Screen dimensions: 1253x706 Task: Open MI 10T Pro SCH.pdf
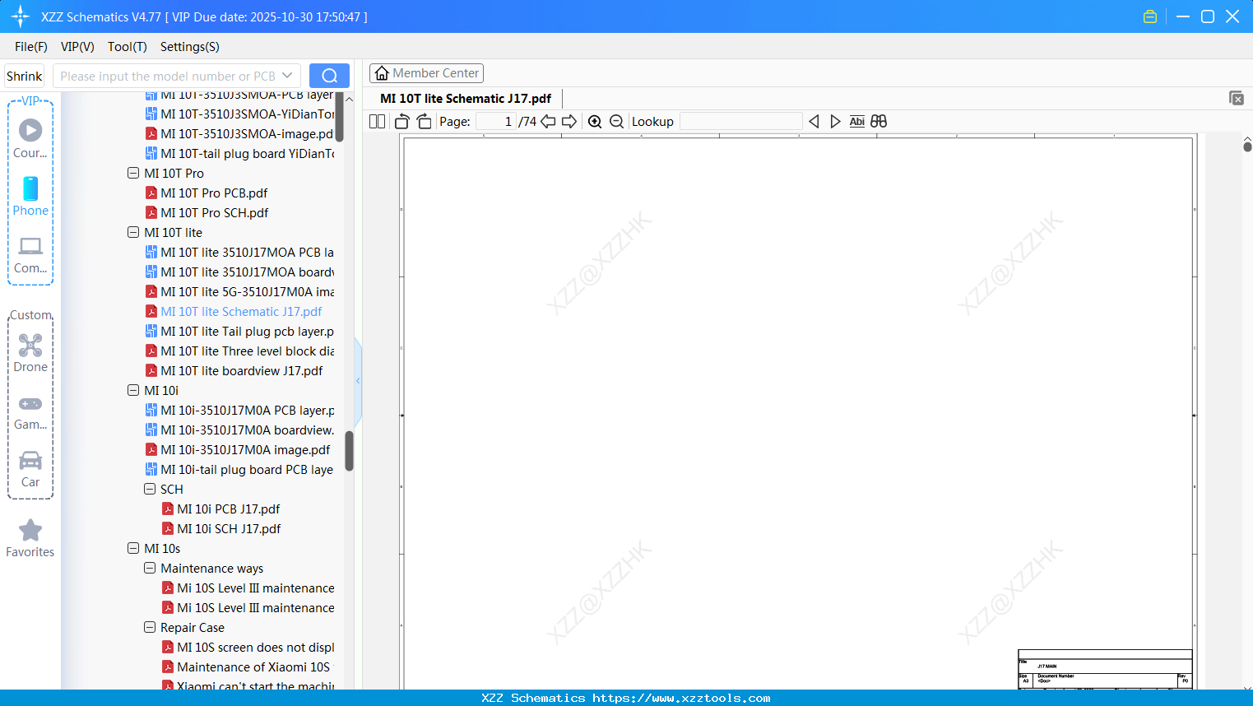(207, 213)
